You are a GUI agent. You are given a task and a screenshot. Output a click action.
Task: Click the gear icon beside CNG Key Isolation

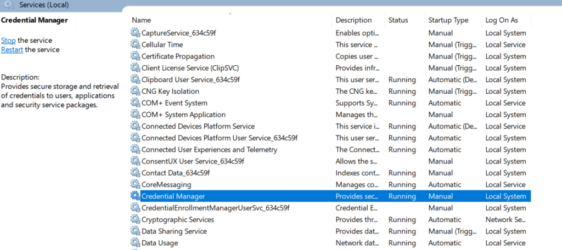click(135, 91)
